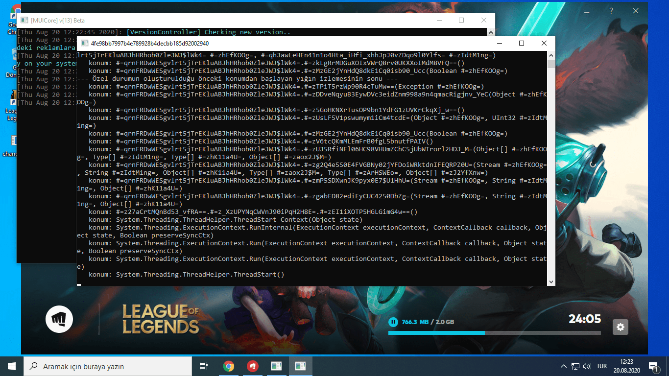Screen dimensions: 669x376
Task: Maximize the front console window
Action: click(x=522, y=43)
